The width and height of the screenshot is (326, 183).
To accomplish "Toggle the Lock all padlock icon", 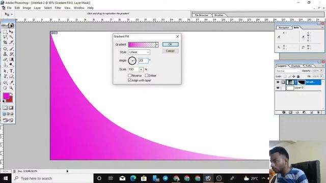I will [298, 76].
